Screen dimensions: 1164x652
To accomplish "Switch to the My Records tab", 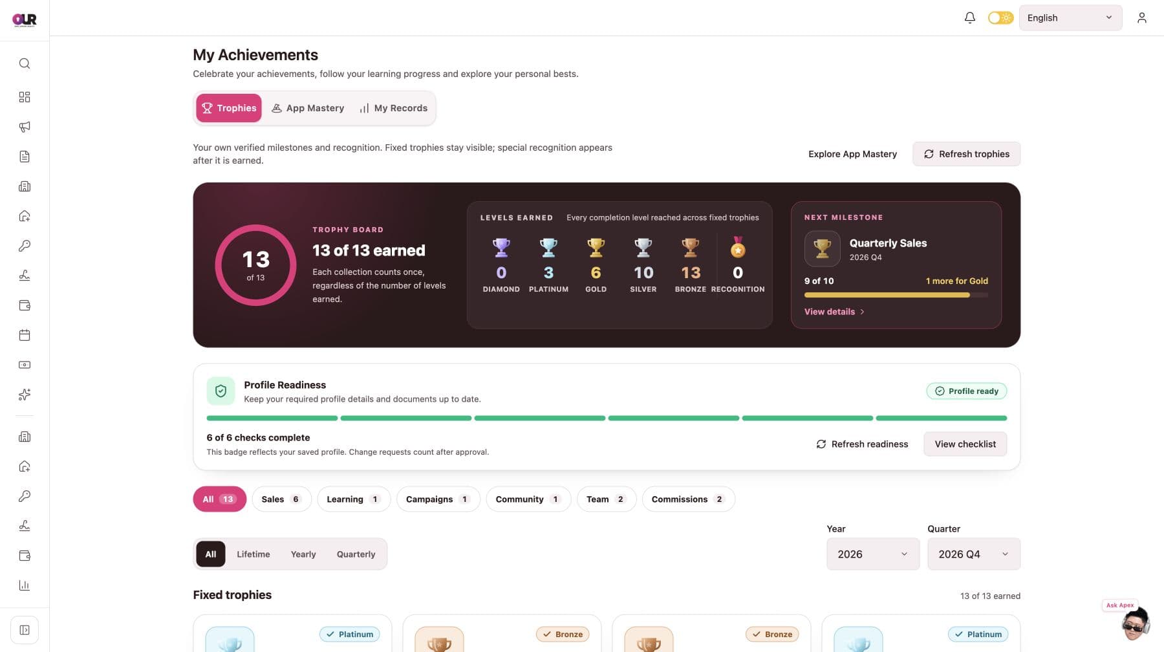I will [394, 108].
